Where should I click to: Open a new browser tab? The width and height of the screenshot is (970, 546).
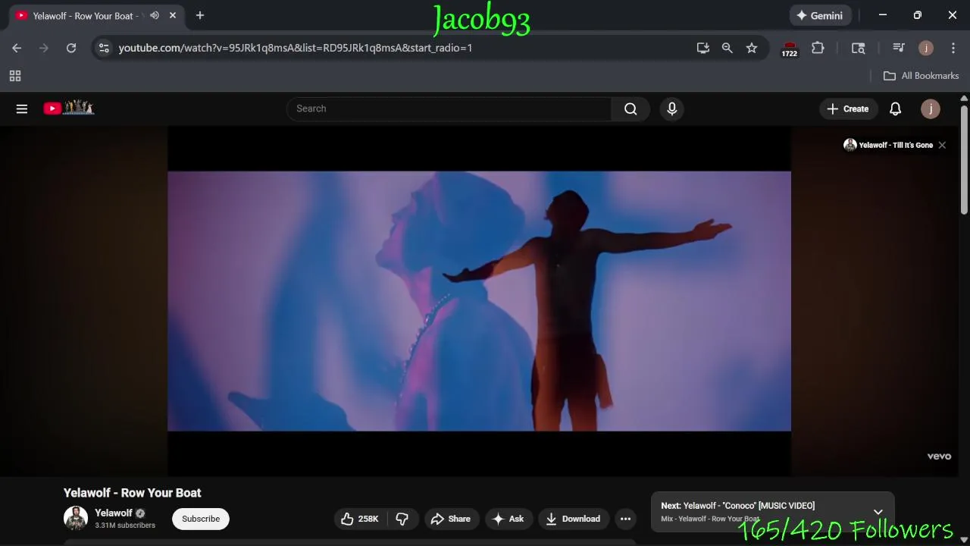pyautogui.click(x=200, y=15)
